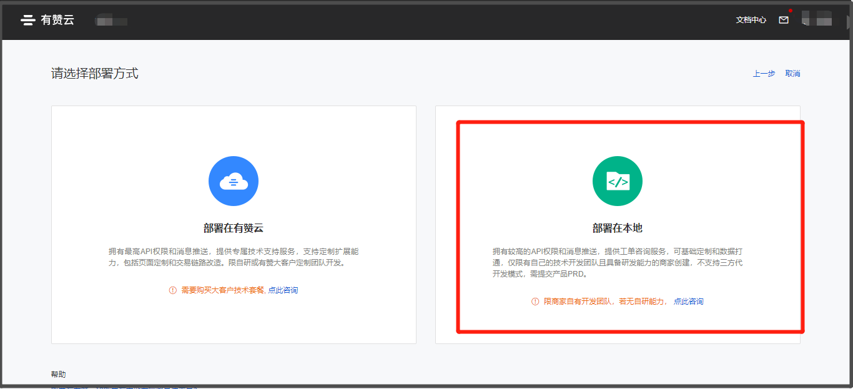
Task: Open 文档中心 in the top bar
Action: pyautogui.click(x=751, y=20)
